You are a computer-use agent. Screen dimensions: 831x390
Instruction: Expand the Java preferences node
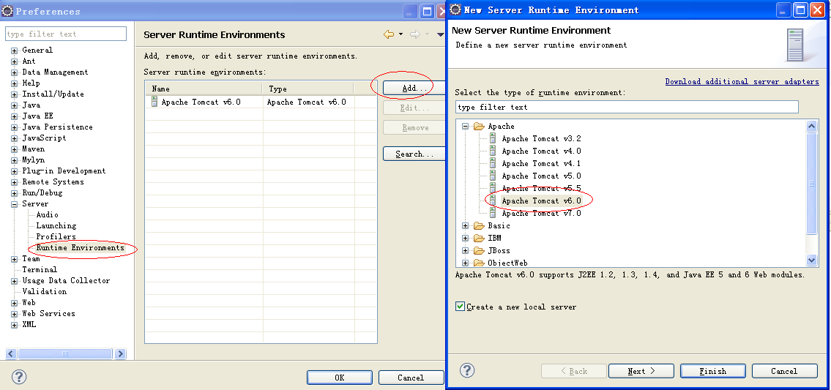click(x=15, y=105)
